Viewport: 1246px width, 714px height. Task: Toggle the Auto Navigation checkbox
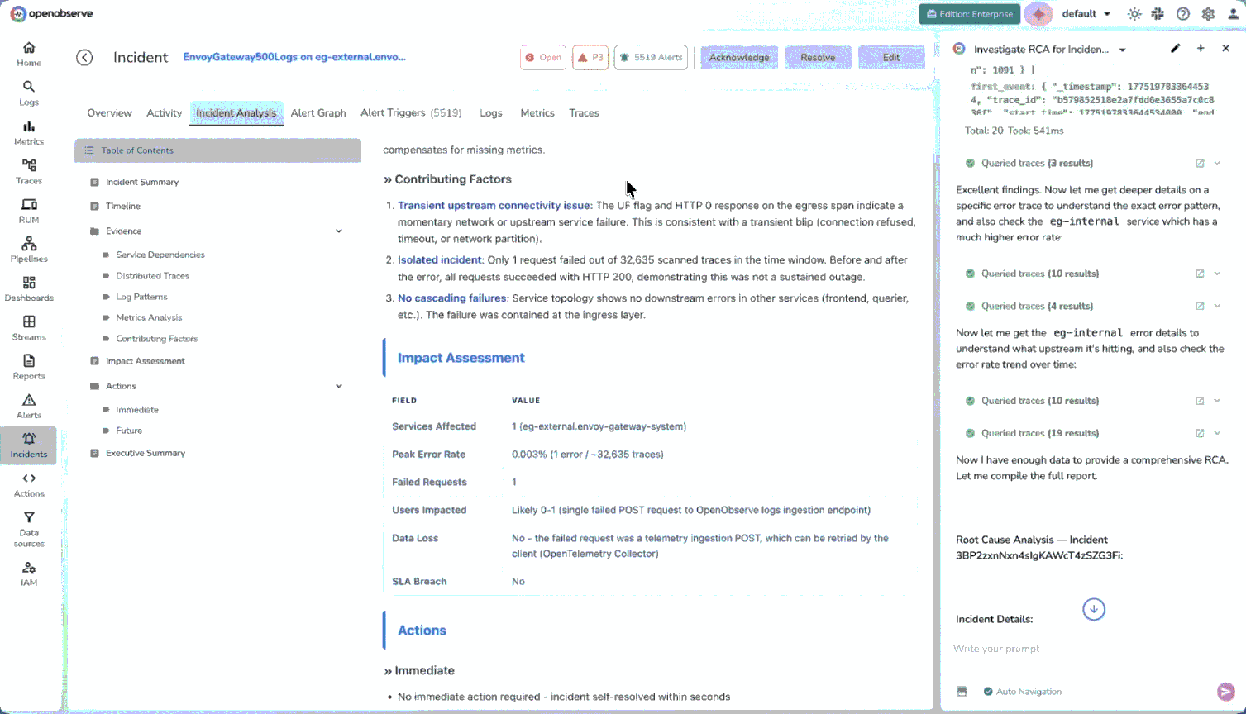[988, 692]
